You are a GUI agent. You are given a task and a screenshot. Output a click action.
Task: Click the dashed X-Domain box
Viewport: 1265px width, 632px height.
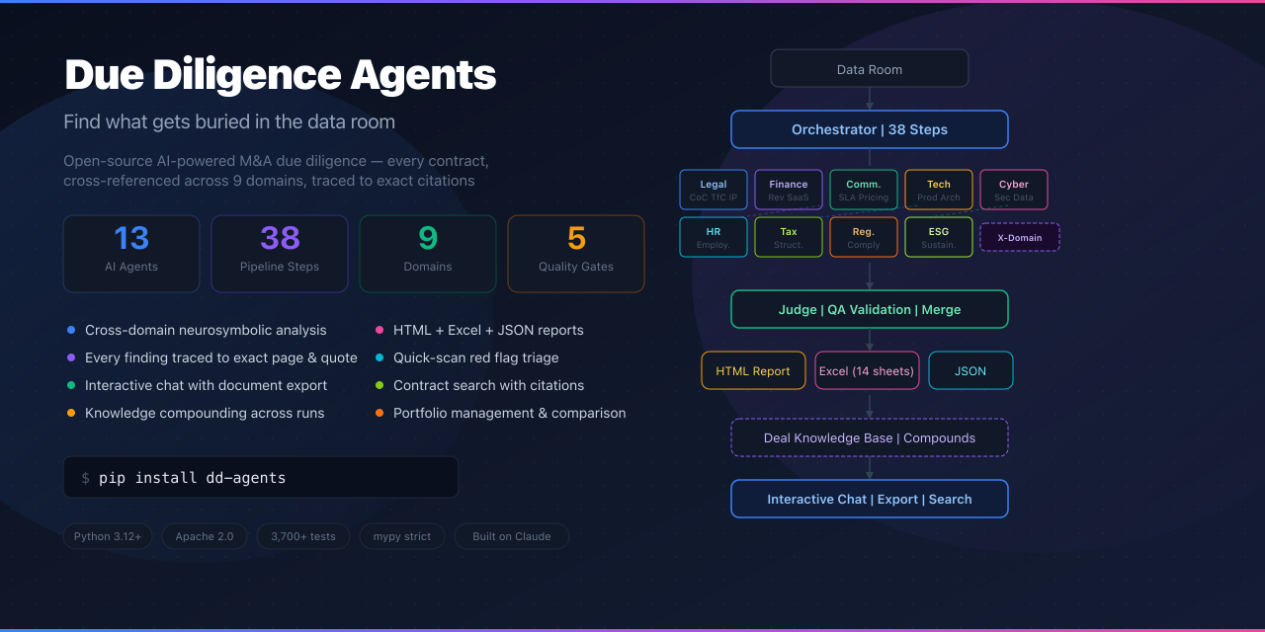click(1020, 237)
